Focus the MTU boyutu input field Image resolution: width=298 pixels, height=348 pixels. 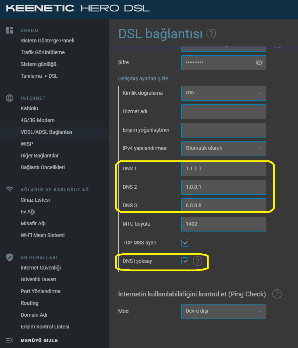tap(223, 224)
